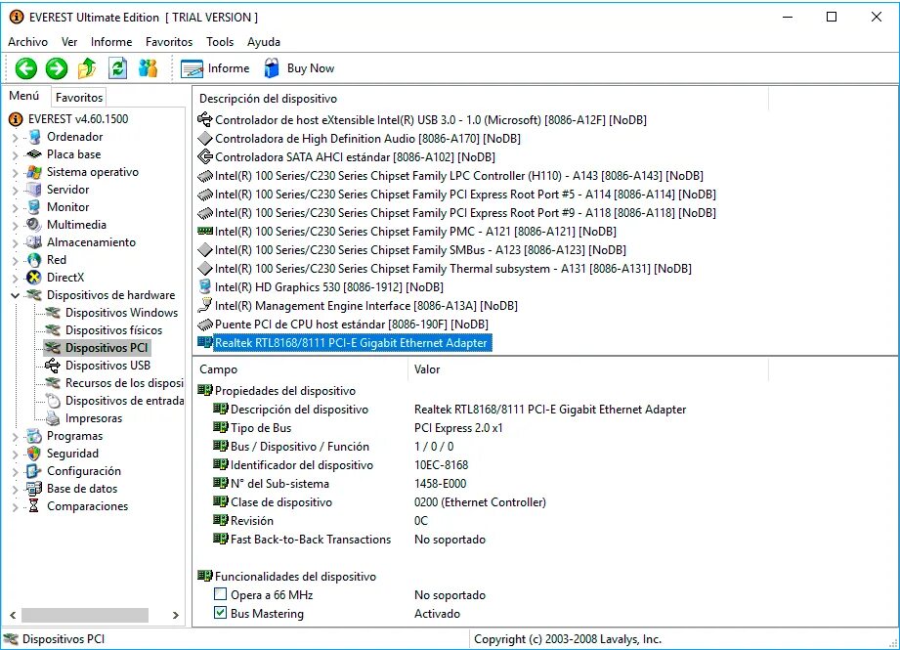The width and height of the screenshot is (900, 650).
Task: Switch to the Menú sidebar tab
Action: [24, 96]
